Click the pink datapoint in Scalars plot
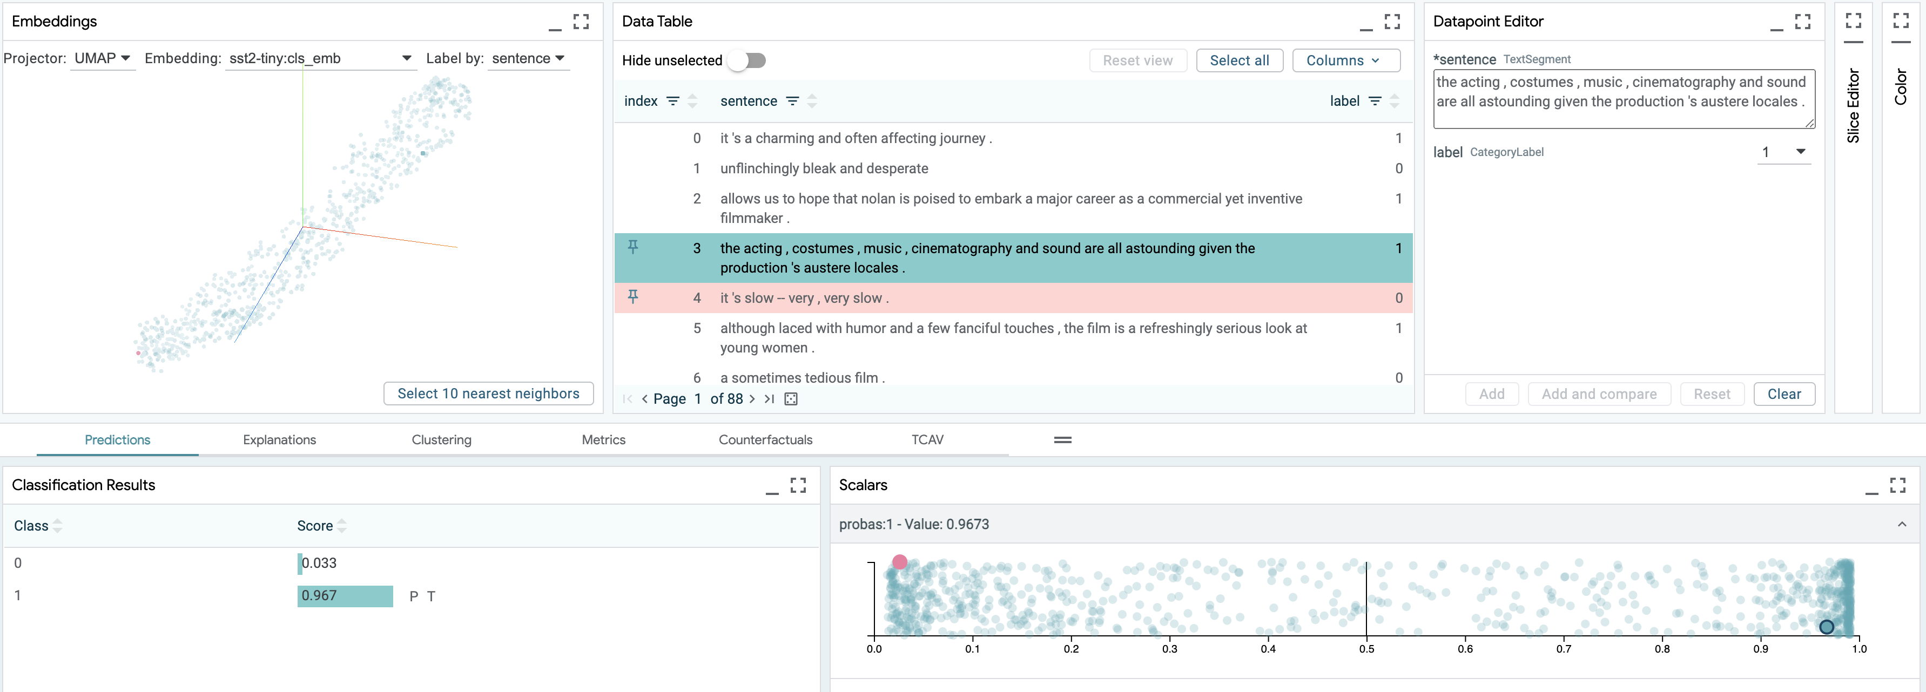 coord(899,561)
